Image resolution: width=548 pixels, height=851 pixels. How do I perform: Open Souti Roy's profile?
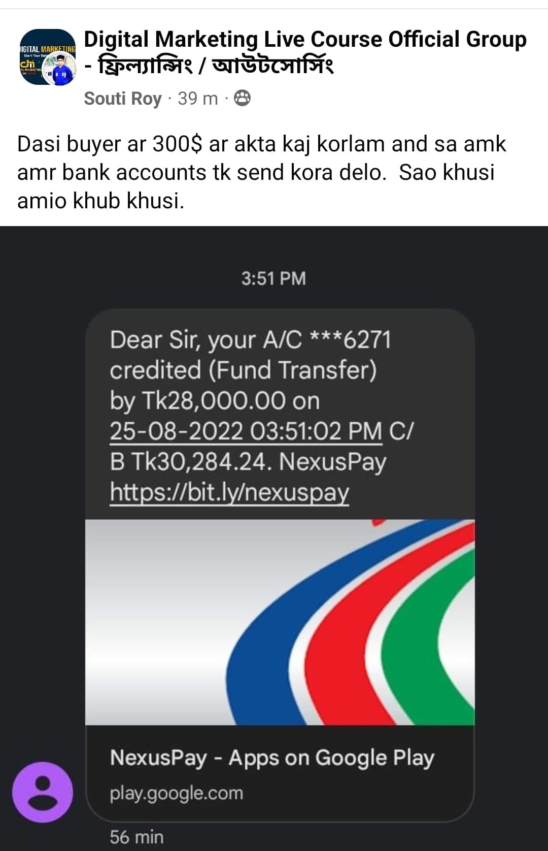coord(122,99)
